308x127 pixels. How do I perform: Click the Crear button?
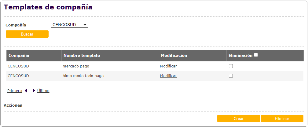238,118
